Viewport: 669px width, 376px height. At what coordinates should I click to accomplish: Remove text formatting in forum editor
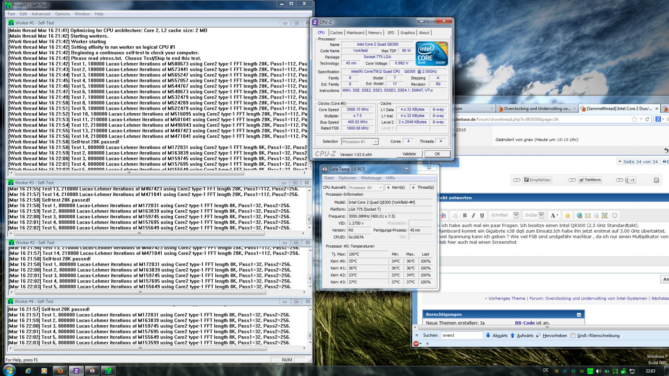click(x=443, y=215)
